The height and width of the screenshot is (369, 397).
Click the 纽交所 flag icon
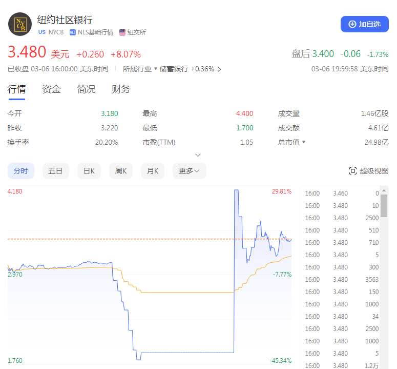[x=122, y=32]
